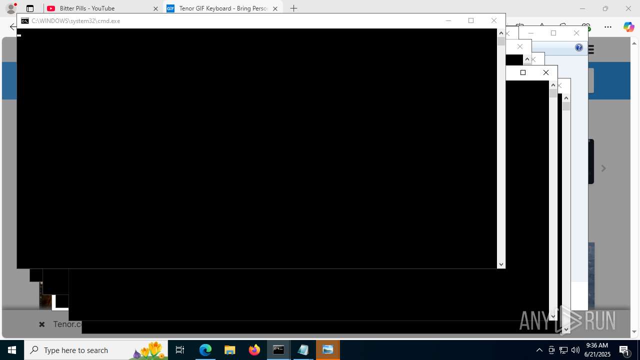Minimize the background dialog with help icon
The image size is (640, 360).
point(531,33)
